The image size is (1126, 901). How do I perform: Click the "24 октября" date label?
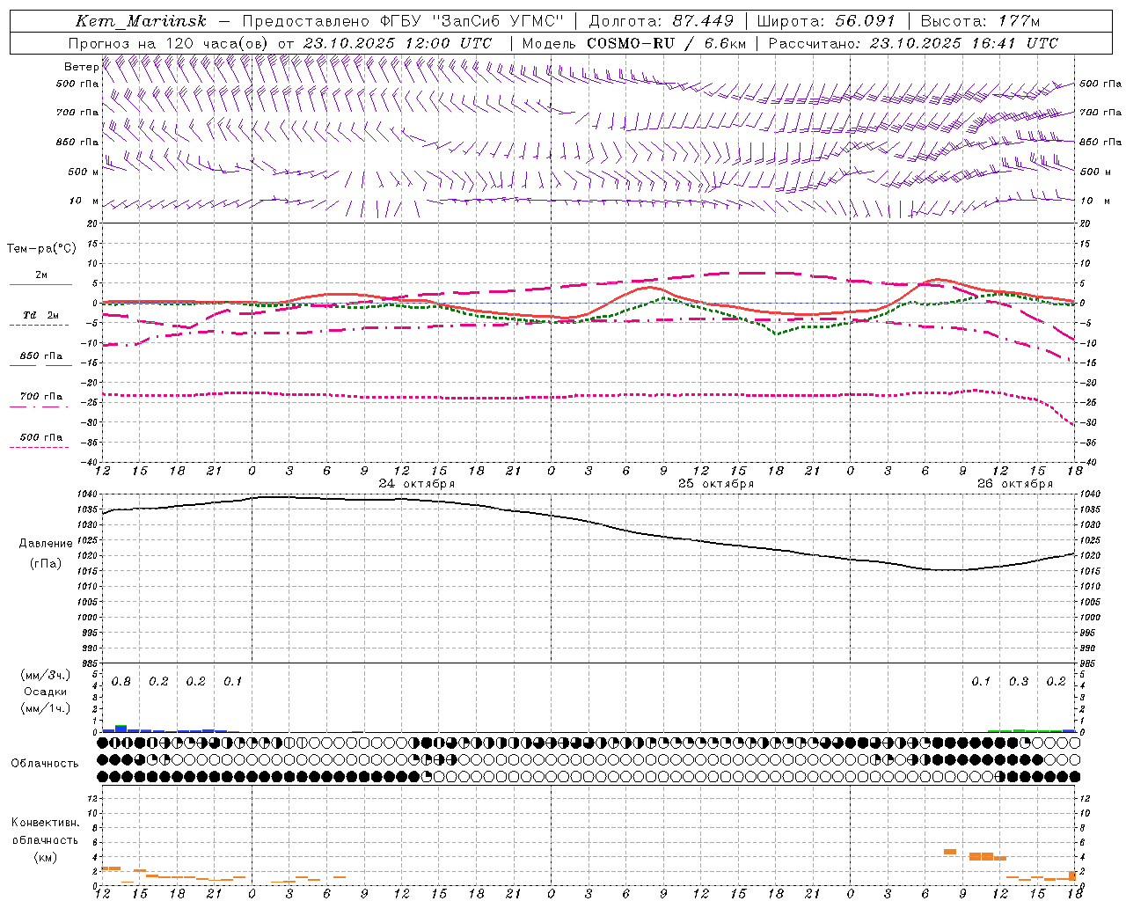pos(417,484)
